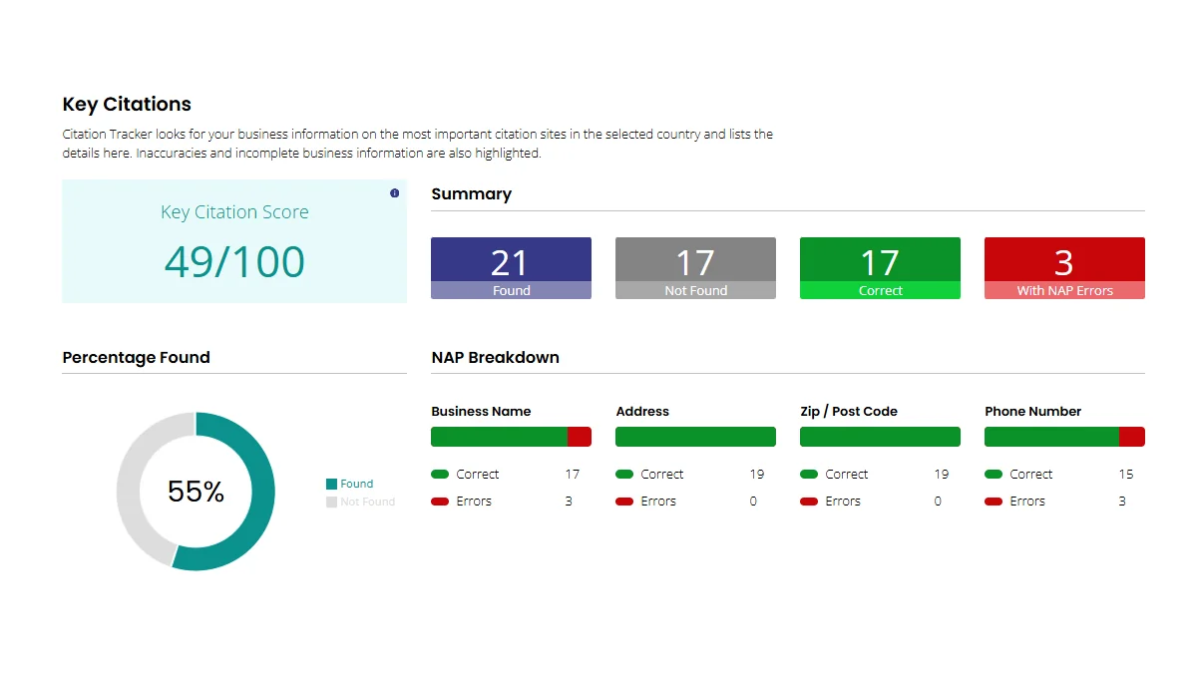This screenshot has height=673, width=1197.
Task: Click the Correct count 15 under Phone Number
Action: coord(1126,475)
